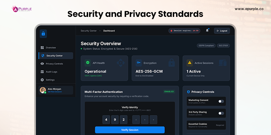Viewport: 271px width, 135px height.
Task: Click the yellow warning icon on Active Sessions card
Action: pyautogui.click(x=190, y=63)
